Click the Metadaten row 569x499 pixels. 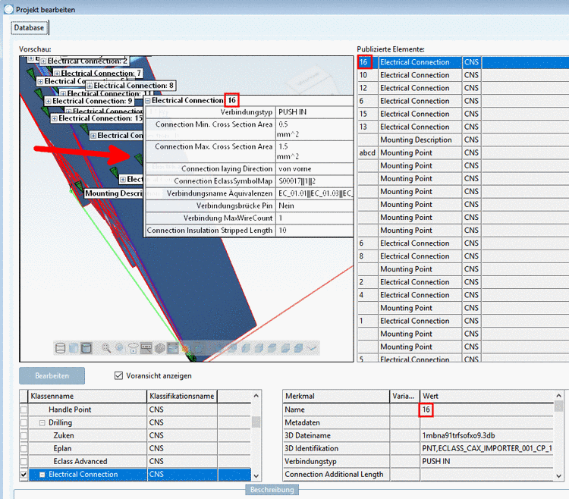click(x=418, y=423)
